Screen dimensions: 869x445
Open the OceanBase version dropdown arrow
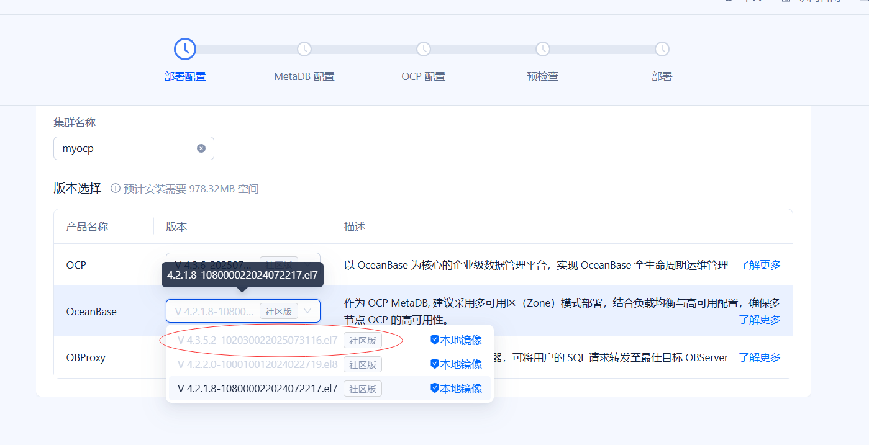[x=307, y=311]
